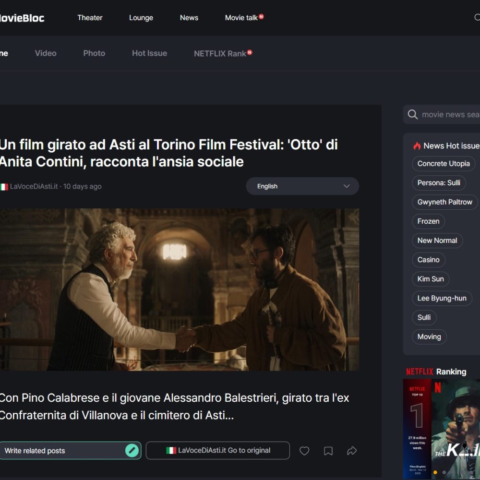Screen dimensions: 480x480
Task: Open the English language dropdown
Action: 302,186
